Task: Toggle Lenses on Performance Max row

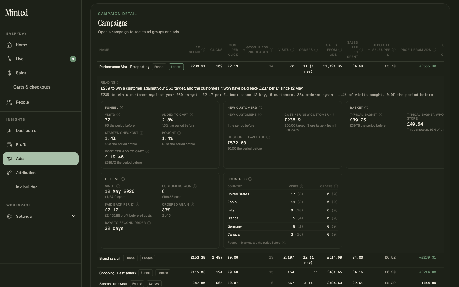Action: [x=176, y=67]
